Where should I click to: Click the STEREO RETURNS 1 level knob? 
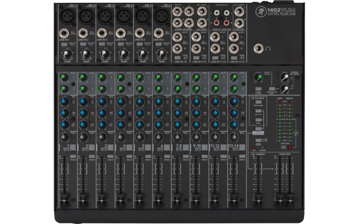284,77
